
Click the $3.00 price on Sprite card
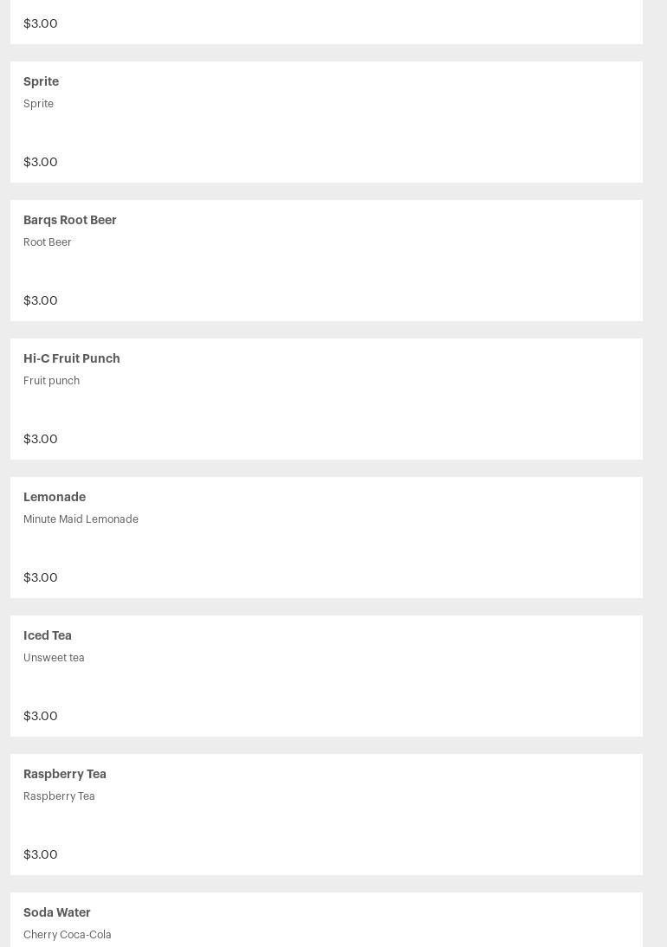coord(41,162)
